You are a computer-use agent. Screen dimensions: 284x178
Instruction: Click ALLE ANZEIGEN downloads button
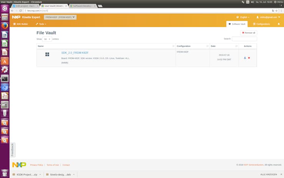click(269, 175)
